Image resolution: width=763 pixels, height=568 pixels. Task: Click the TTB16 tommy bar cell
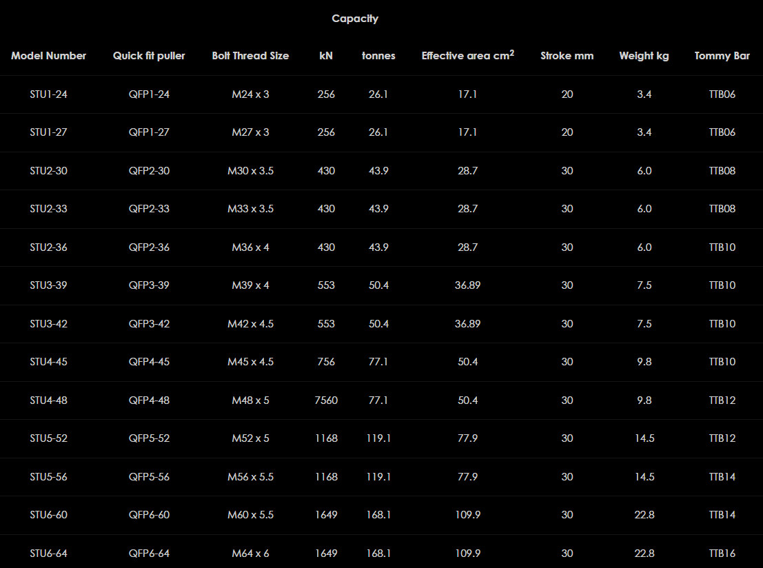pyautogui.click(x=722, y=554)
